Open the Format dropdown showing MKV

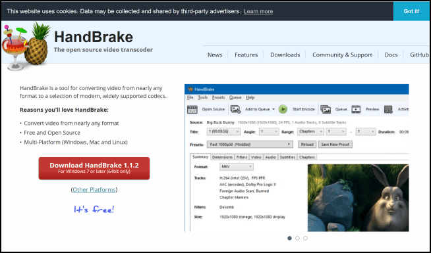(x=237, y=167)
